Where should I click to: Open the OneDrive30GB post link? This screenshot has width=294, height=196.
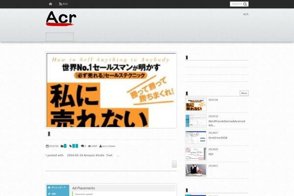coord(218,138)
